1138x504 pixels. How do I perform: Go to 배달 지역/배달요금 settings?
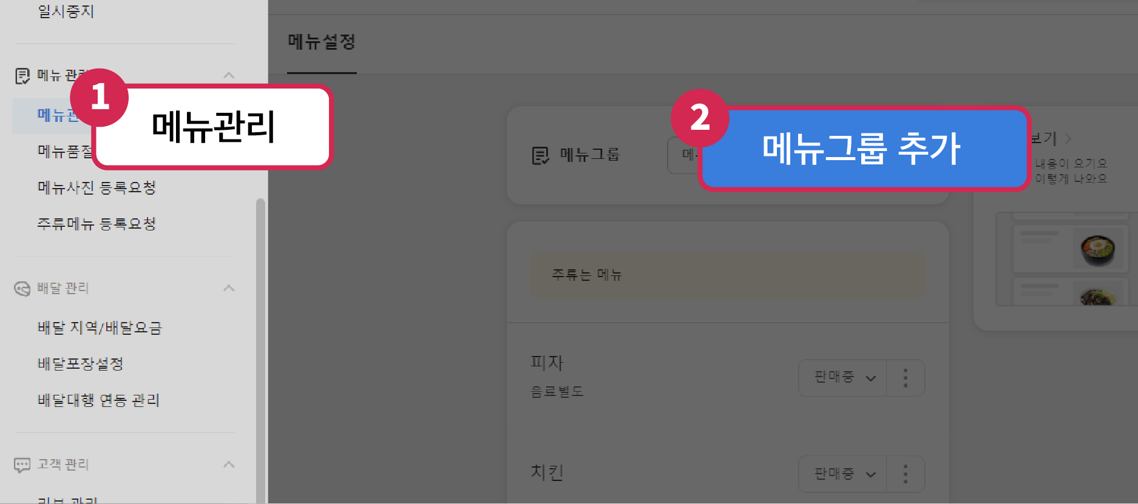[100, 328]
